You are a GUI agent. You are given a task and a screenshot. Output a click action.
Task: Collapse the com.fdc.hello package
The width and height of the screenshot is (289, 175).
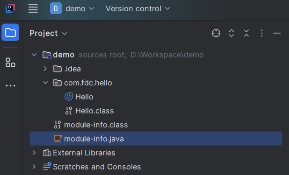[x=45, y=83]
